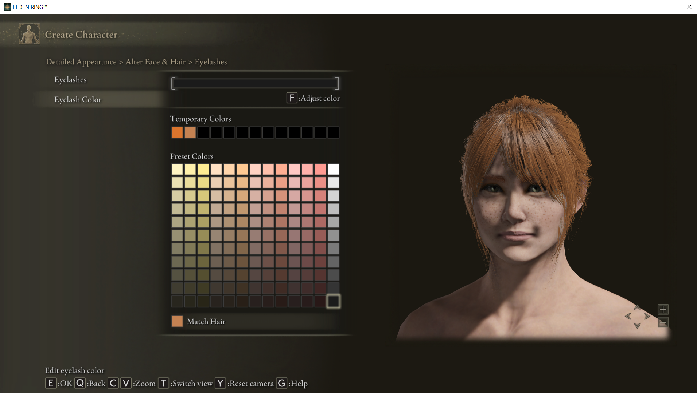The image size is (697, 393).
Task: Zoom out with the minus icon
Action: (663, 322)
